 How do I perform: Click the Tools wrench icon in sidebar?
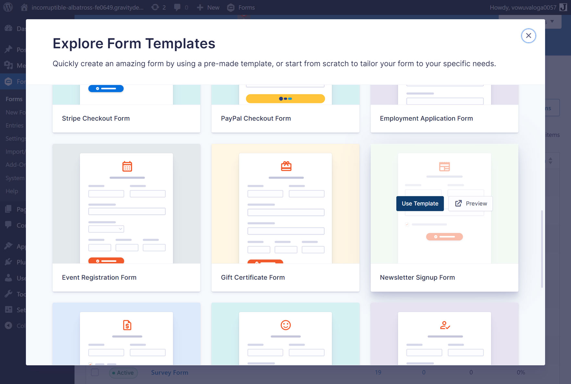pyautogui.click(x=8, y=294)
